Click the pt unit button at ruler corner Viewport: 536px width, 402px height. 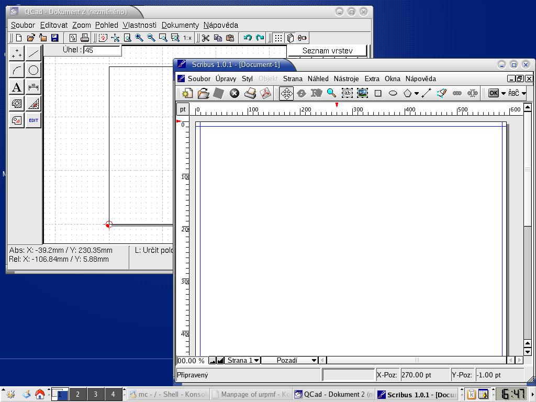(183, 109)
